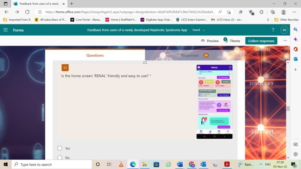Open Edge sidebar Outlook icon
The width and height of the screenshot is (301, 169).
[295, 59]
